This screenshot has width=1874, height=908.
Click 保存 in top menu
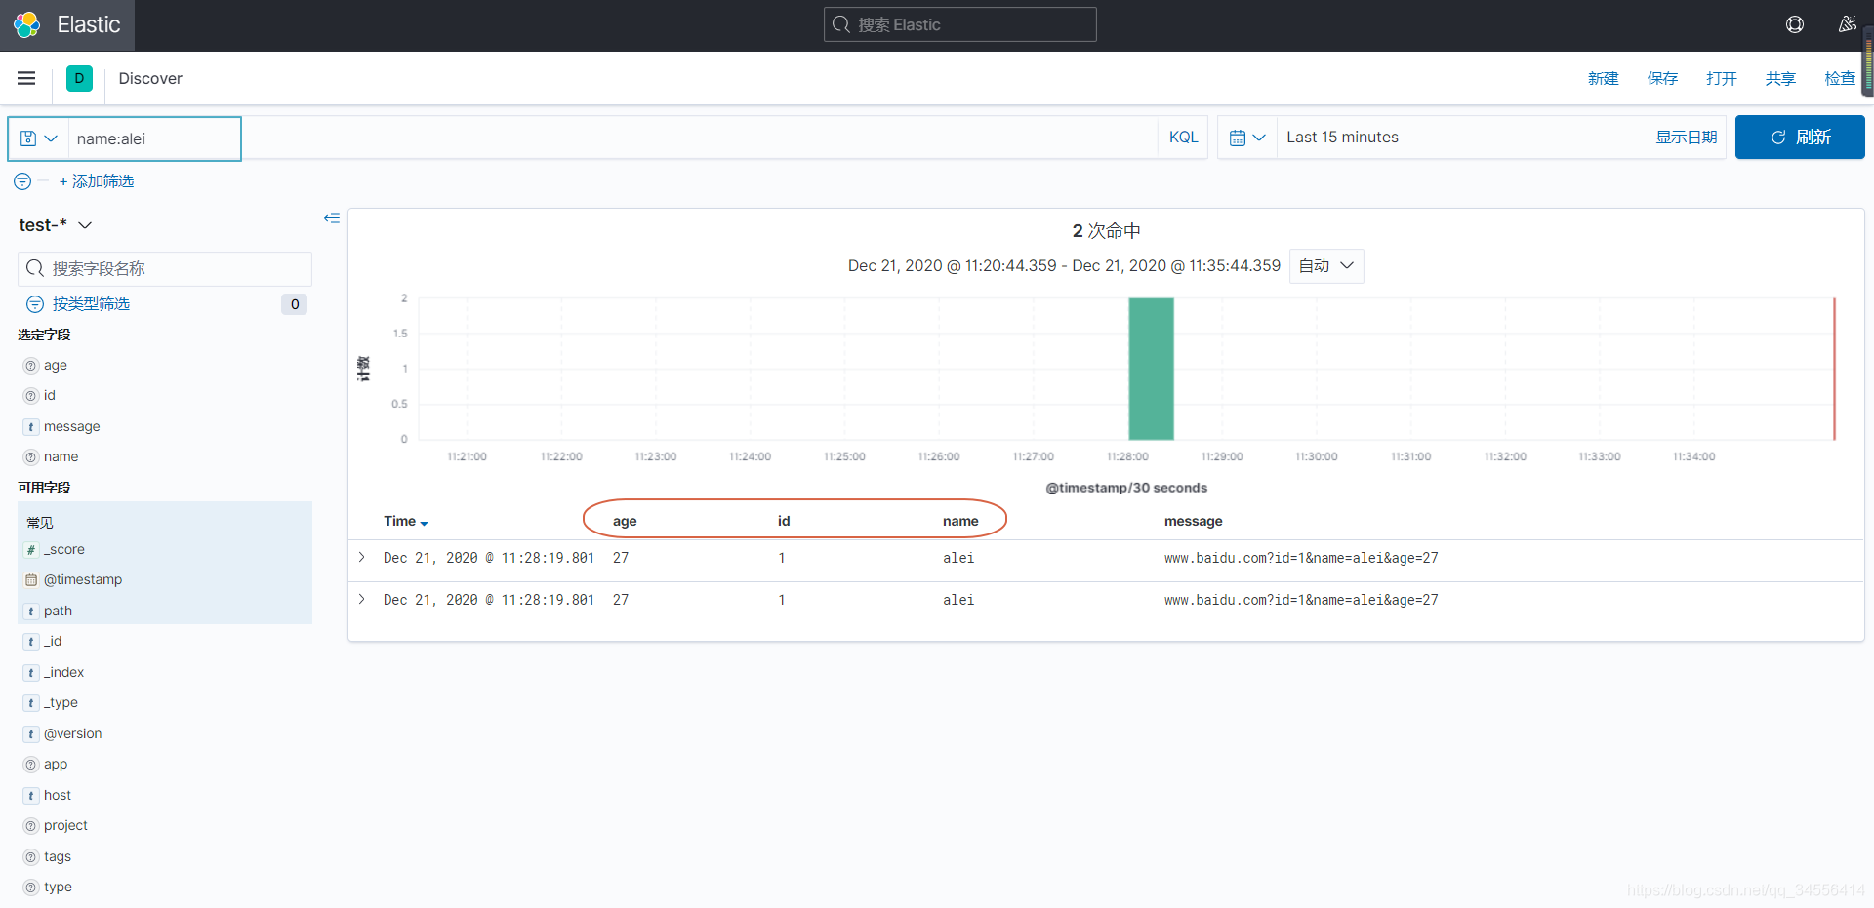(x=1662, y=78)
